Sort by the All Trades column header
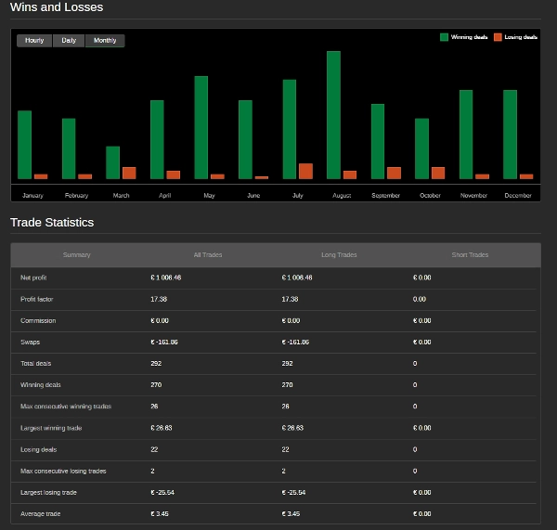Image resolution: width=557 pixels, height=530 pixels. tap(208, 255)
